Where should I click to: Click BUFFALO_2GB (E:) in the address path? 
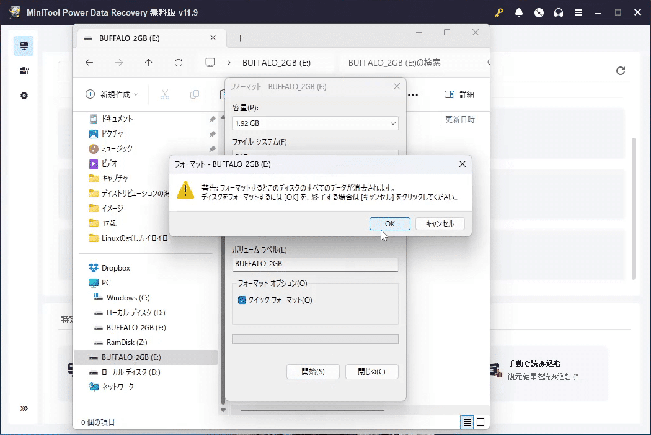pyautogui.click(x=277, y=63)
